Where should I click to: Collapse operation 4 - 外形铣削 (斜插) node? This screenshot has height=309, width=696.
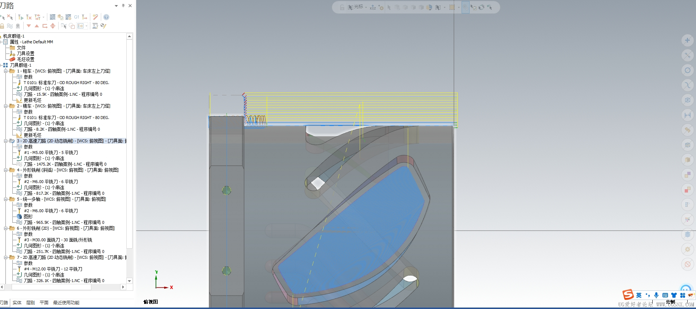[5, 170]
